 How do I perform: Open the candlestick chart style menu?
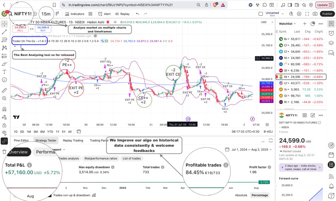(x=57, y=14)
